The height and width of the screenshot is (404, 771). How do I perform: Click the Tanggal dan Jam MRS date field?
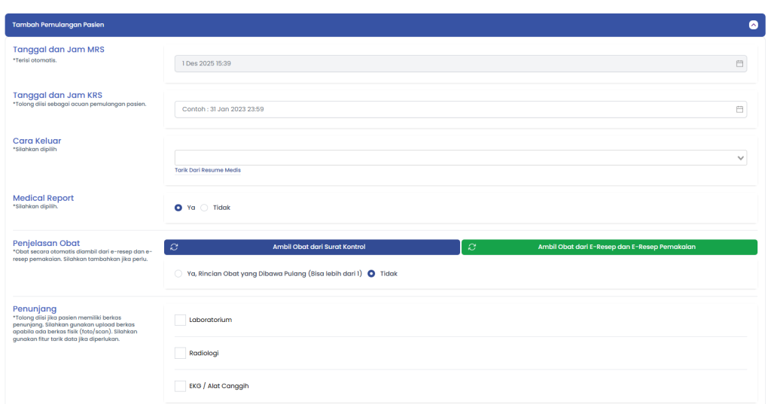[x=452, y=64]
